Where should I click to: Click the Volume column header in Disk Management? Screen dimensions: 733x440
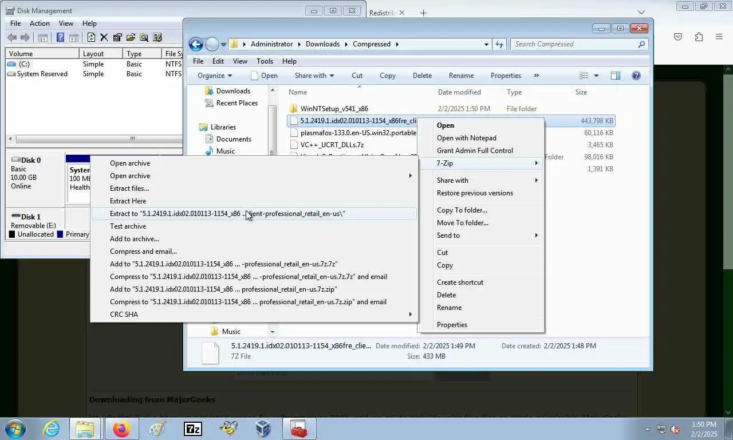42,54
